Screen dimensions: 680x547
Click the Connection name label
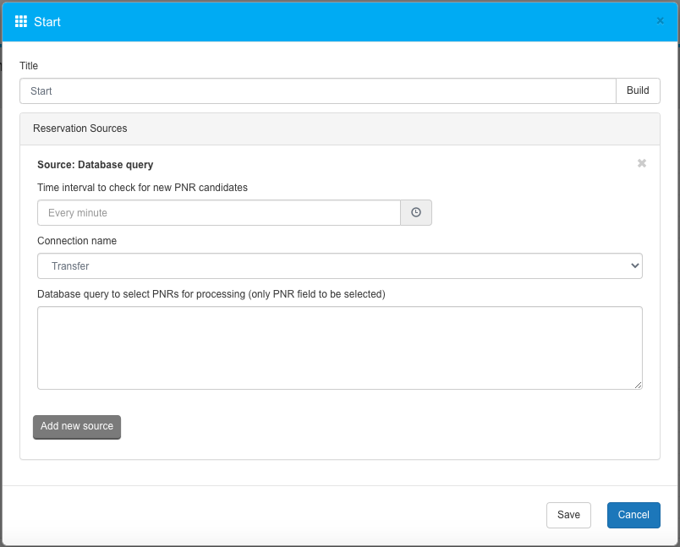click(77, 241)
